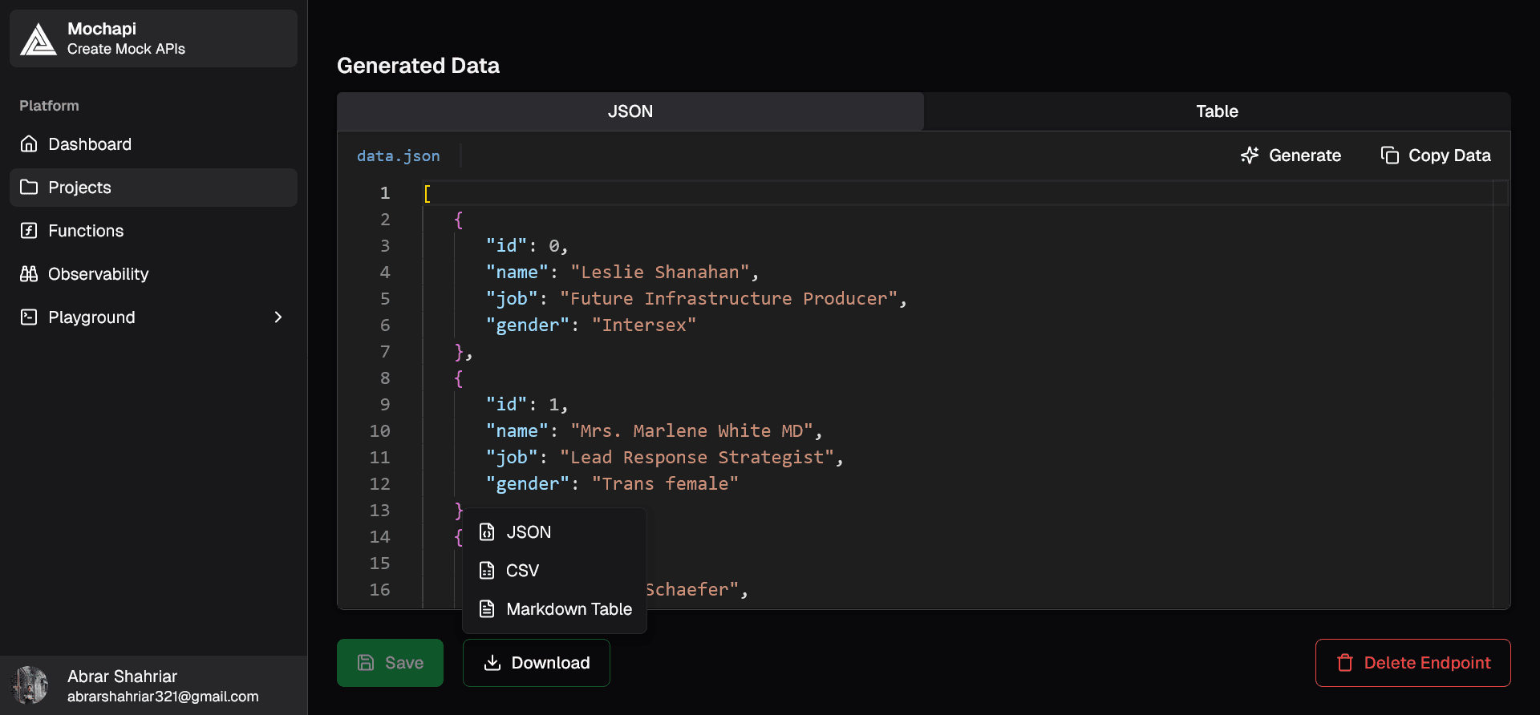This screenshot has width=1540, height=715.
Task: Expand the Playground submenu chevron
Action: click(278, 317)
